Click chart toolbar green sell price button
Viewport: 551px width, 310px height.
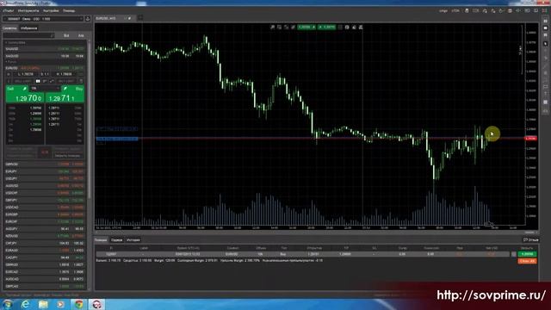[x=306, y=27]
